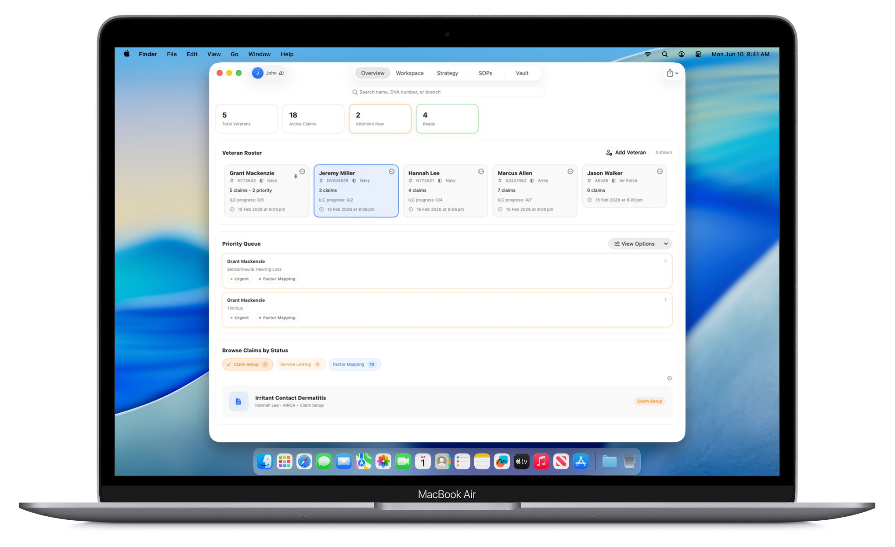The height and width of the screenshot is (547, 895).
Task: Open Spotlight search from the menu bar
Action: pos(664,54)
